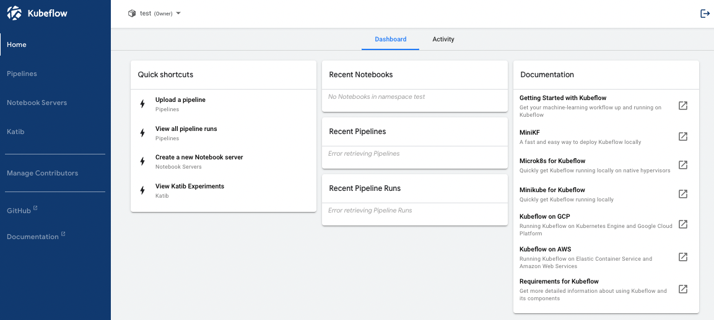Image resolution: width=714 pixels, height=320 pixels.
Task: Go to Notebook Servers in sidebar
Action: tap(37, 103)
